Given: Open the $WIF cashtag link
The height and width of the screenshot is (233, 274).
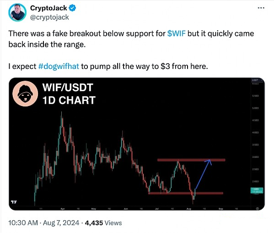Looking at the screenshot, I should [176, 33].
